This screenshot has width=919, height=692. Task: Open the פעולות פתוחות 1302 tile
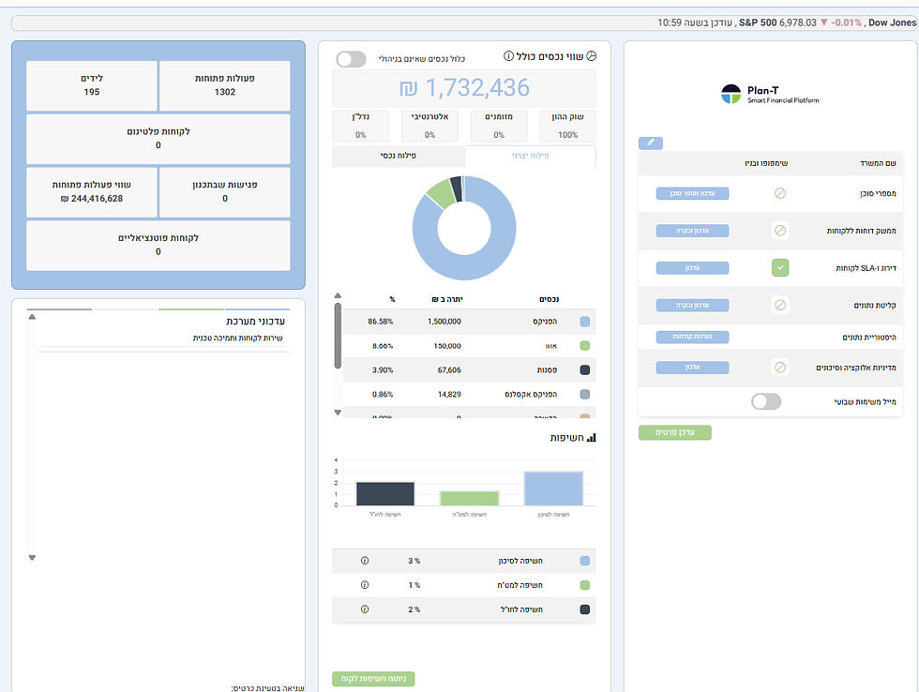pos(224,85)
